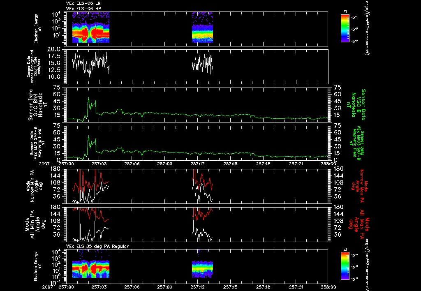The width and height of the screenshot is (421, 291).
Task: Click the 'El' label above bottom color bar
Action: (345, 249)
